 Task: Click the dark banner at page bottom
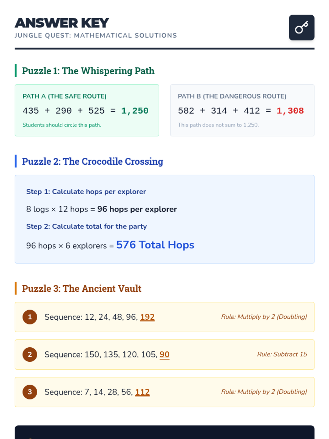tap(164, 432)
